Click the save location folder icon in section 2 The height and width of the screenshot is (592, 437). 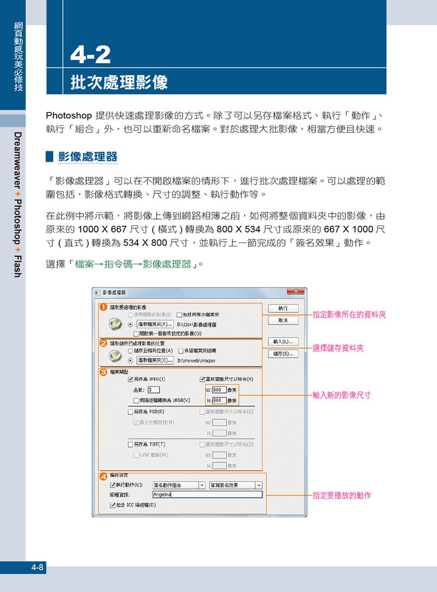[115, 356]
